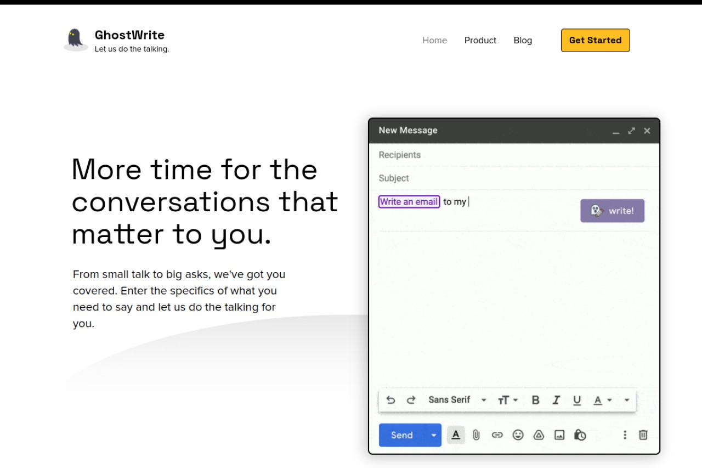Viewport: 702px width, 468px height.
Task: Click the 'Write an email' highlighted tag
Action: tap(409, 202)
